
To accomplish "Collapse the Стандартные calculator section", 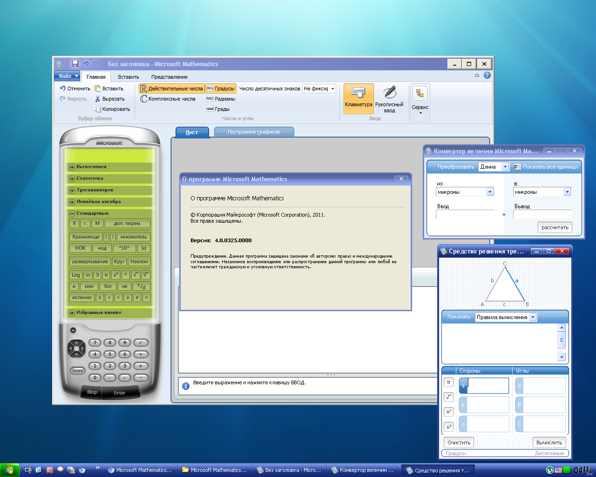I will coord(72,213).
